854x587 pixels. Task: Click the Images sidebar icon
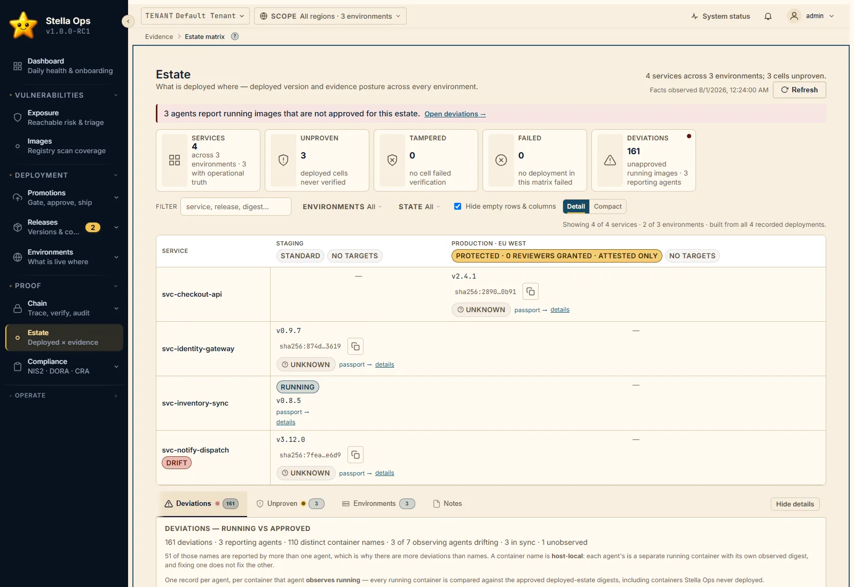click(18, 146)
